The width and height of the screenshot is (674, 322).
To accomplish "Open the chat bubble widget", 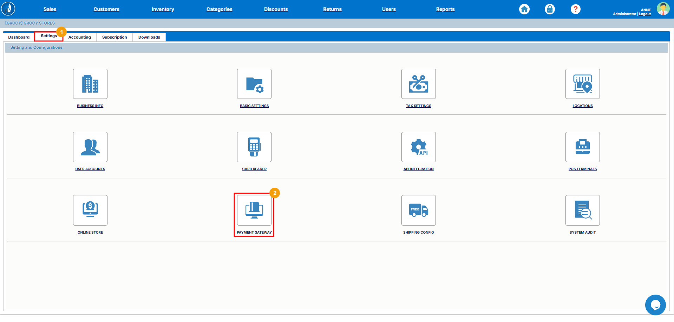I will (x=655, y=305).
